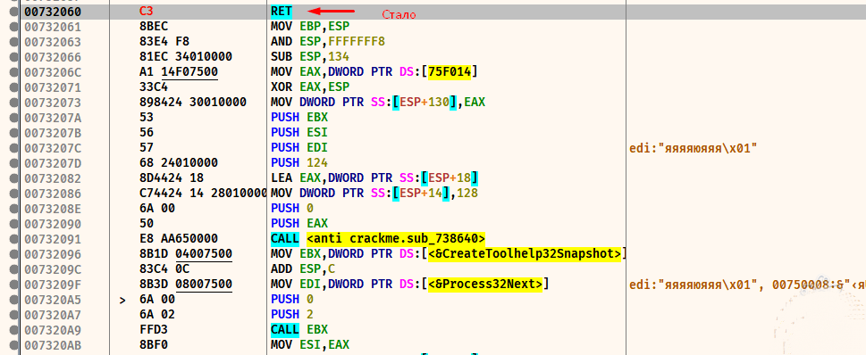Viewport: 866px width, 355px height.
Task: Click the opcode bytes C3
Action: [x=147, y=12]
